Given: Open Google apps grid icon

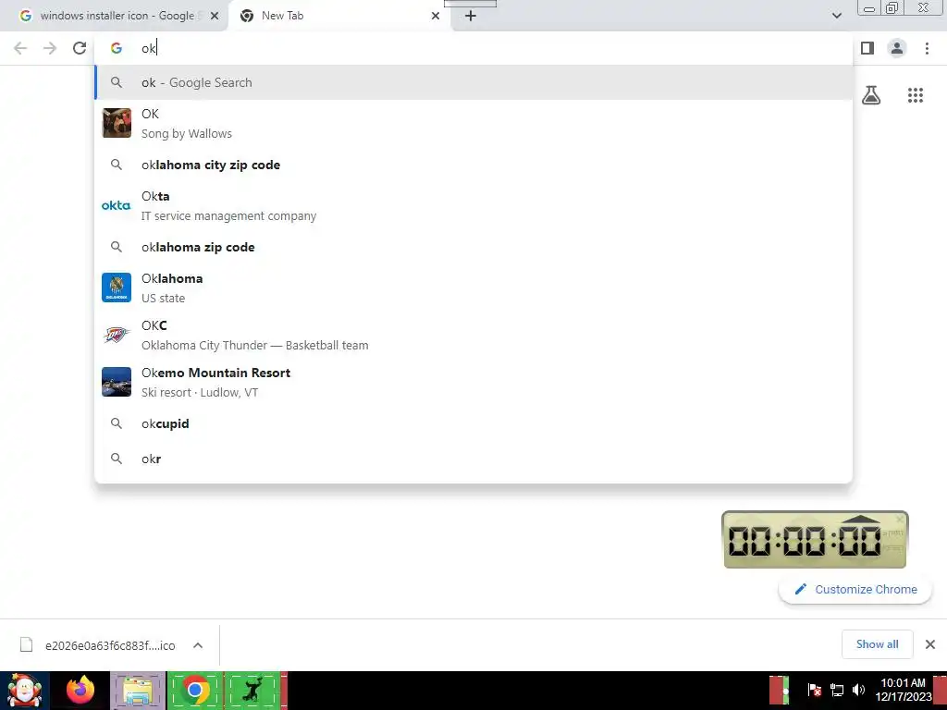Looking at the screenshot, I should [916, 95].
